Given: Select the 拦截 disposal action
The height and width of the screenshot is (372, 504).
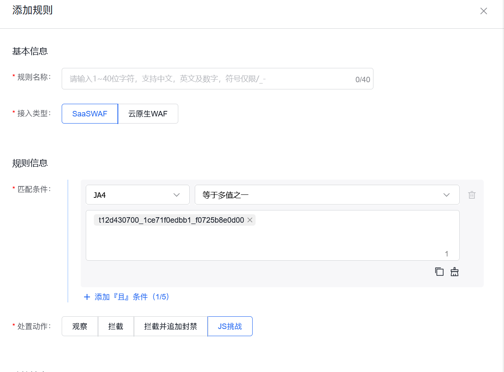Looking at the screenshot, I should (116, 326).
